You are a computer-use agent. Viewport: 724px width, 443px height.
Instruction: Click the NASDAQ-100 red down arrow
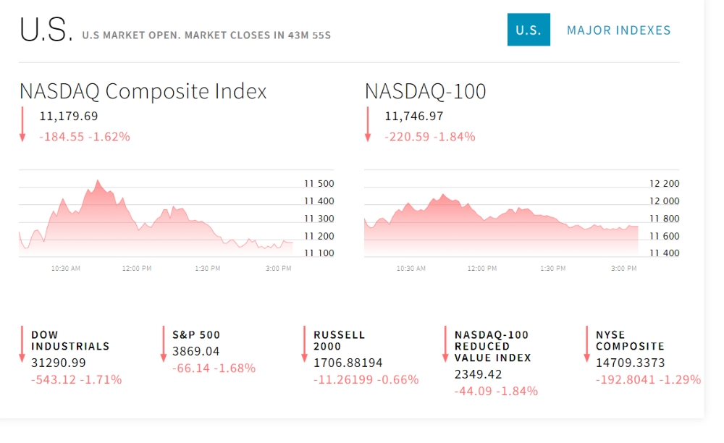(x=368, y=124)
